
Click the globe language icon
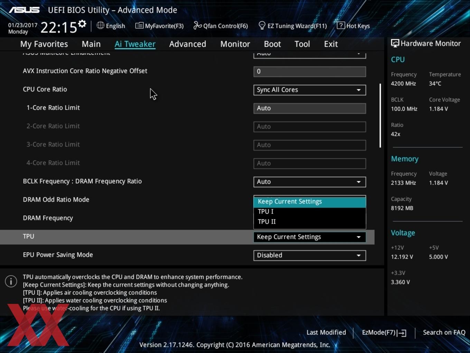[100, 25]
